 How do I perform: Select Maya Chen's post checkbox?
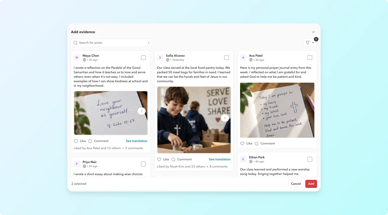143,57
